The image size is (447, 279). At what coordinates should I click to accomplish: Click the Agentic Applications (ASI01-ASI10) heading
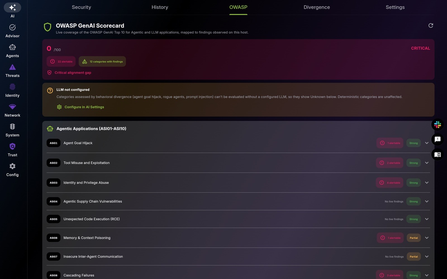pos(91,129)
